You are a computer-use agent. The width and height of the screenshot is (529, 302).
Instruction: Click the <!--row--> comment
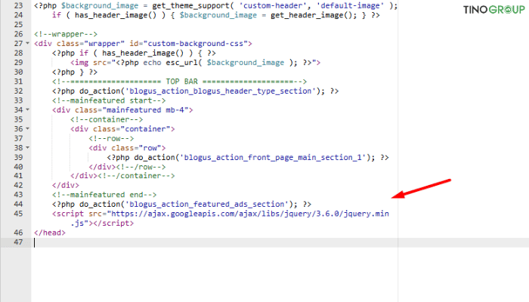point(111,138)
